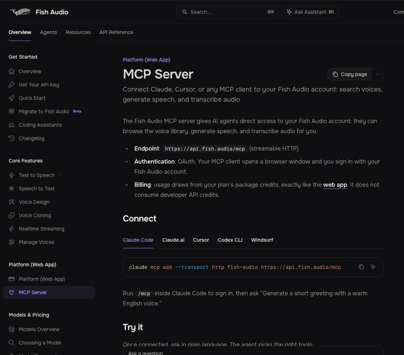Image resolution: width=404 pixels, height=355 pixels.
Task: Click the https://api.fish.audio/mcp endpoint code
Action: point(205,149)
